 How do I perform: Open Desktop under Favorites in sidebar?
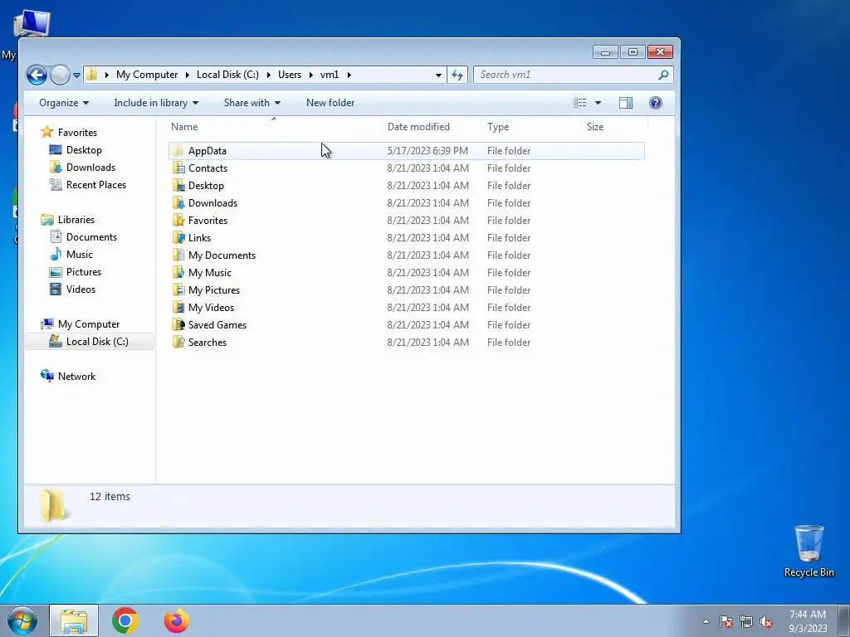click(76, 150)
